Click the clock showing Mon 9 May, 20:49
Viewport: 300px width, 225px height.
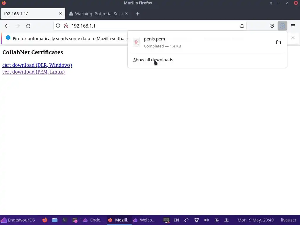coord(255,220)
